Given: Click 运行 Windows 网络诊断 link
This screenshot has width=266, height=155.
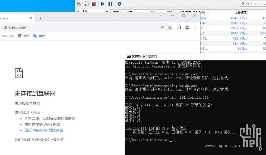Looking at the screenshot, I should click(44, 130).
